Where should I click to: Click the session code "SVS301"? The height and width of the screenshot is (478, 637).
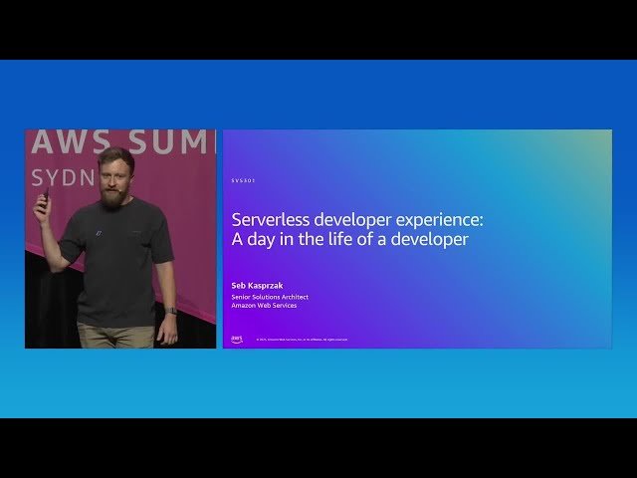coord(243,180)
